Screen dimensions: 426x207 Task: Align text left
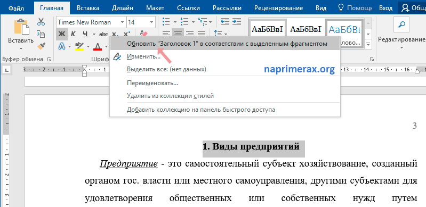pos(166,34)
